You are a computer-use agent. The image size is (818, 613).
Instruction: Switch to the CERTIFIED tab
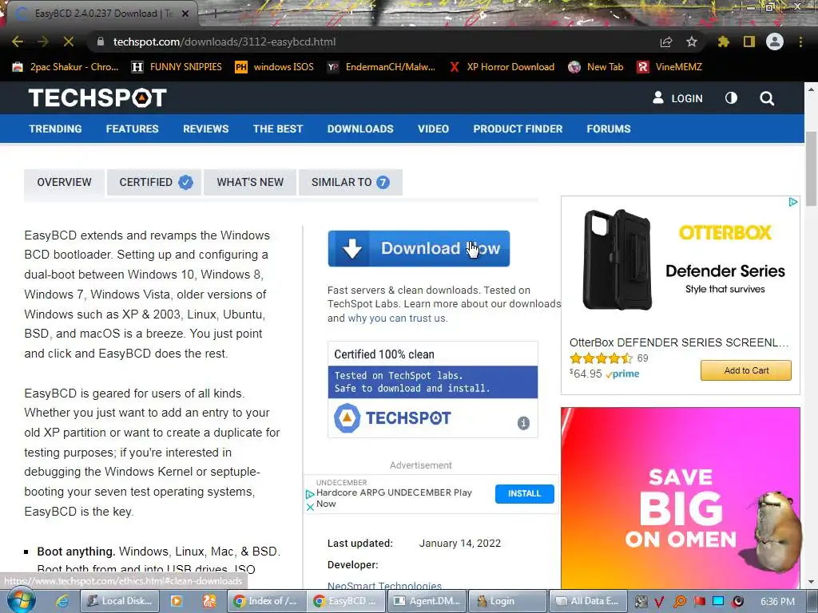(x=154, y=183)
